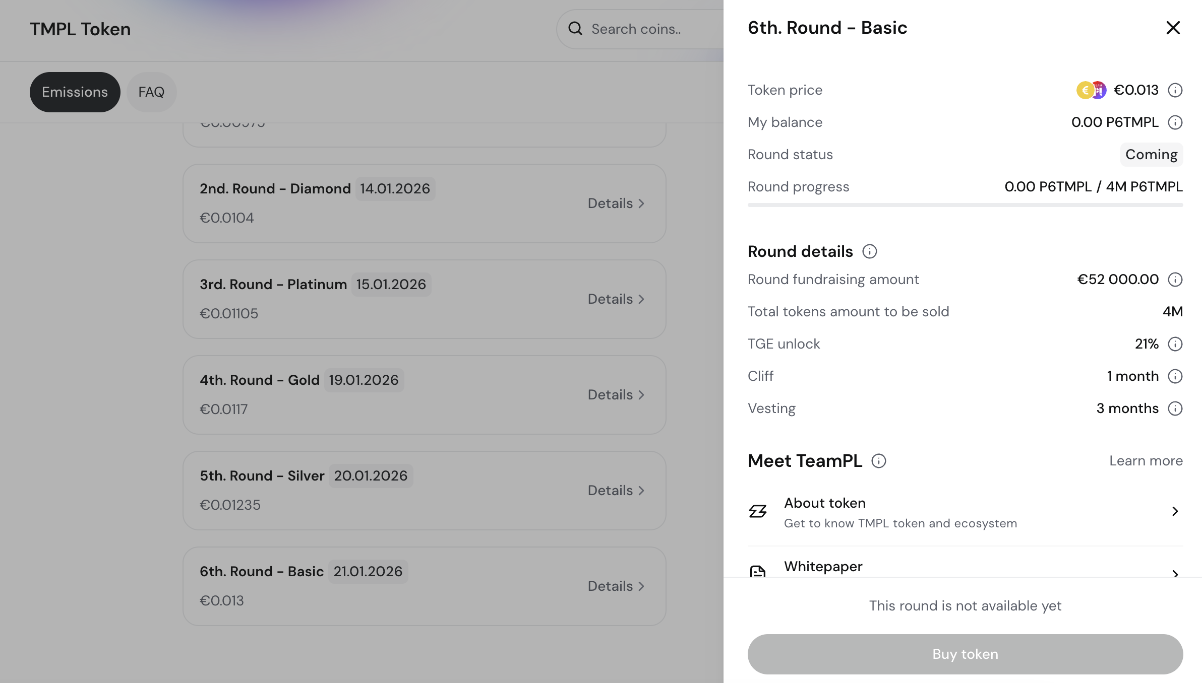Open the Round details info tooltip
This screenshot has height=683, width=1202.
[x=869, y=251]
